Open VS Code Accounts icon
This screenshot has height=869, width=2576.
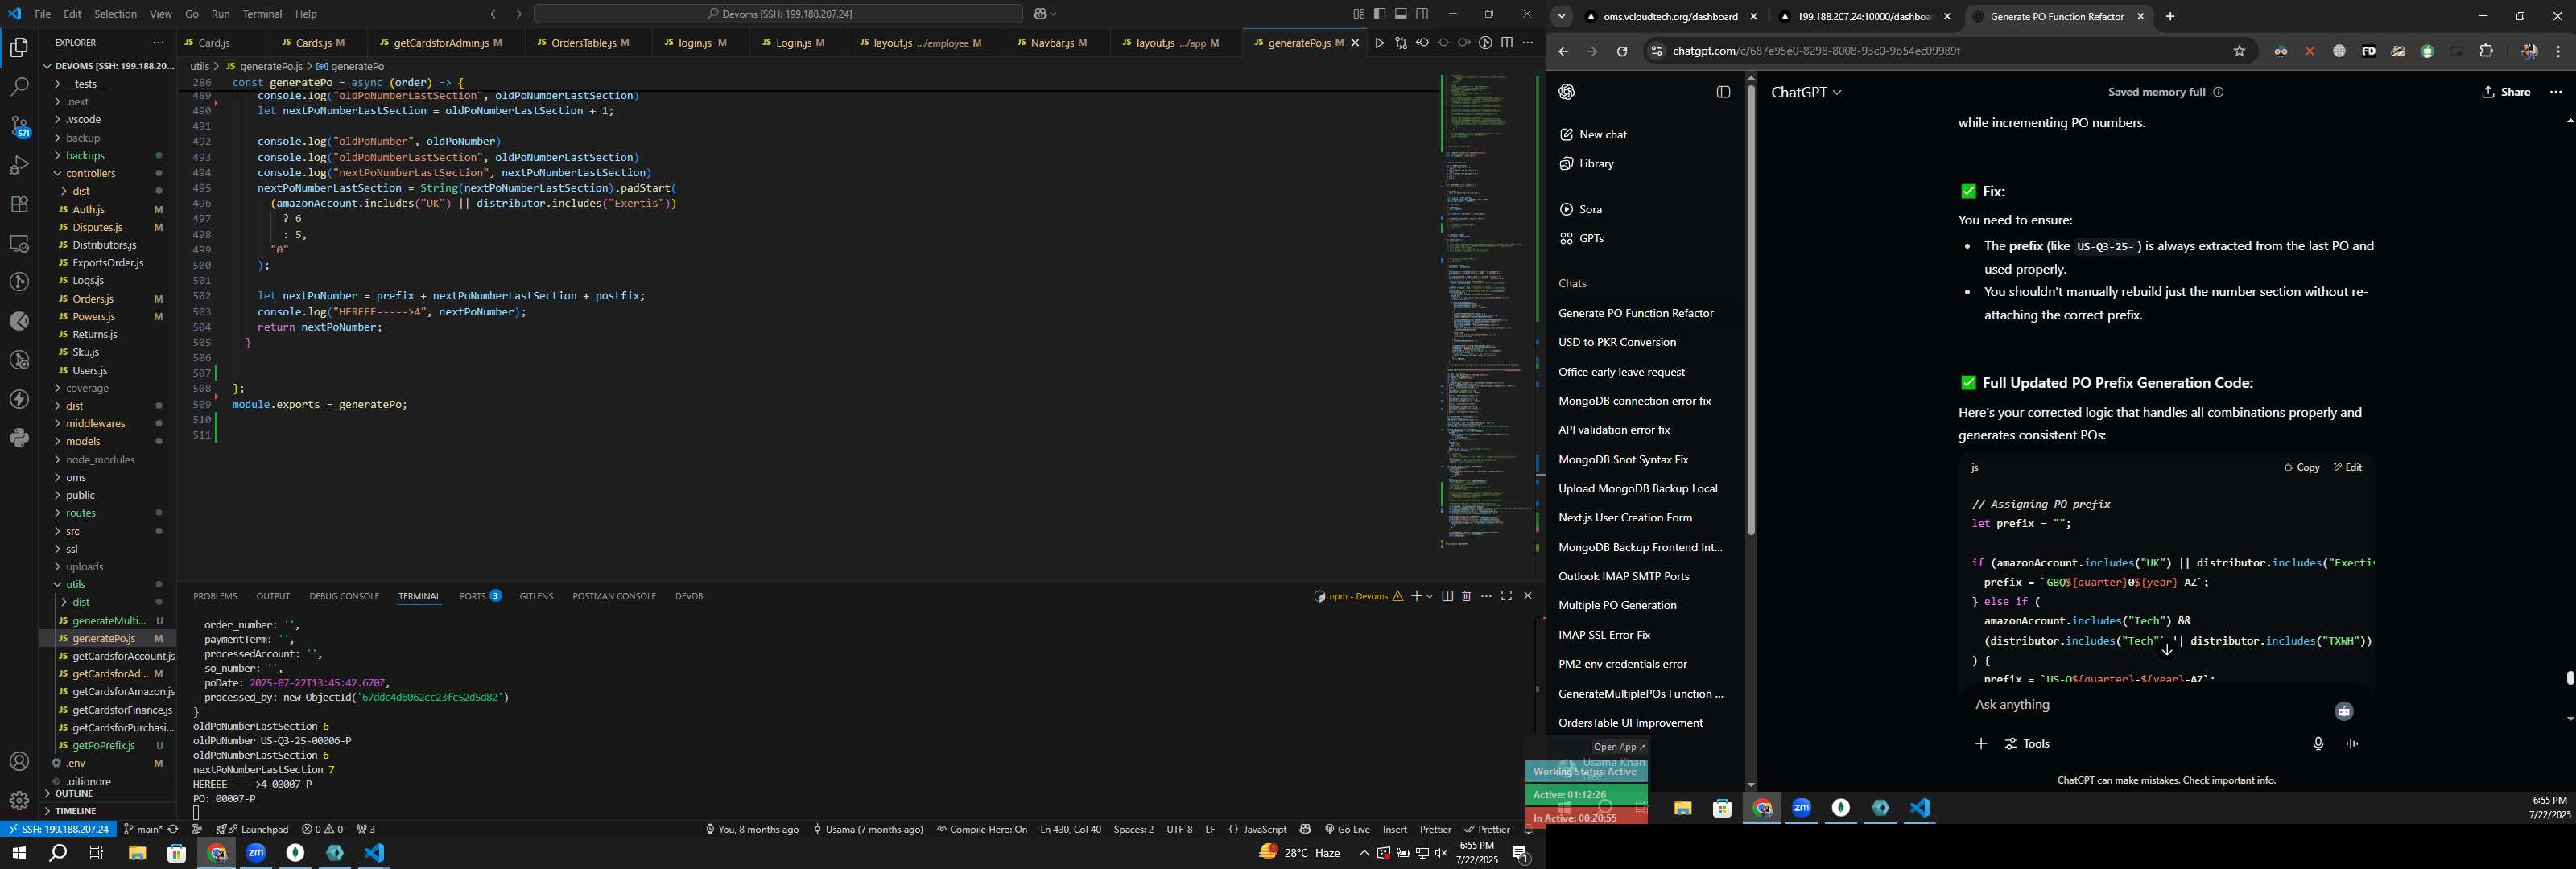(x=19, y=762)
